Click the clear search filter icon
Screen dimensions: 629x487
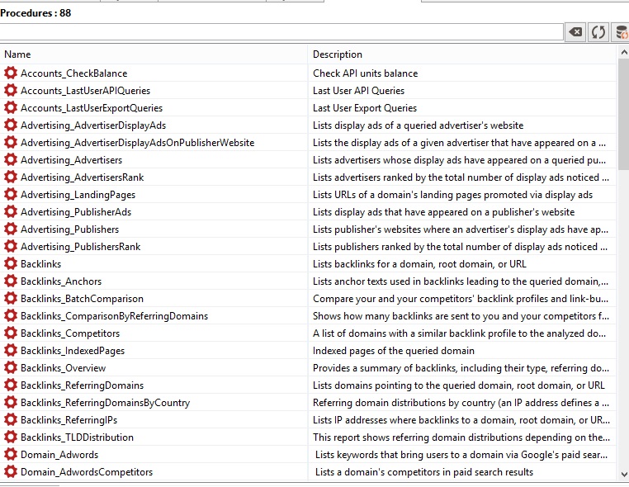[575, 32]
